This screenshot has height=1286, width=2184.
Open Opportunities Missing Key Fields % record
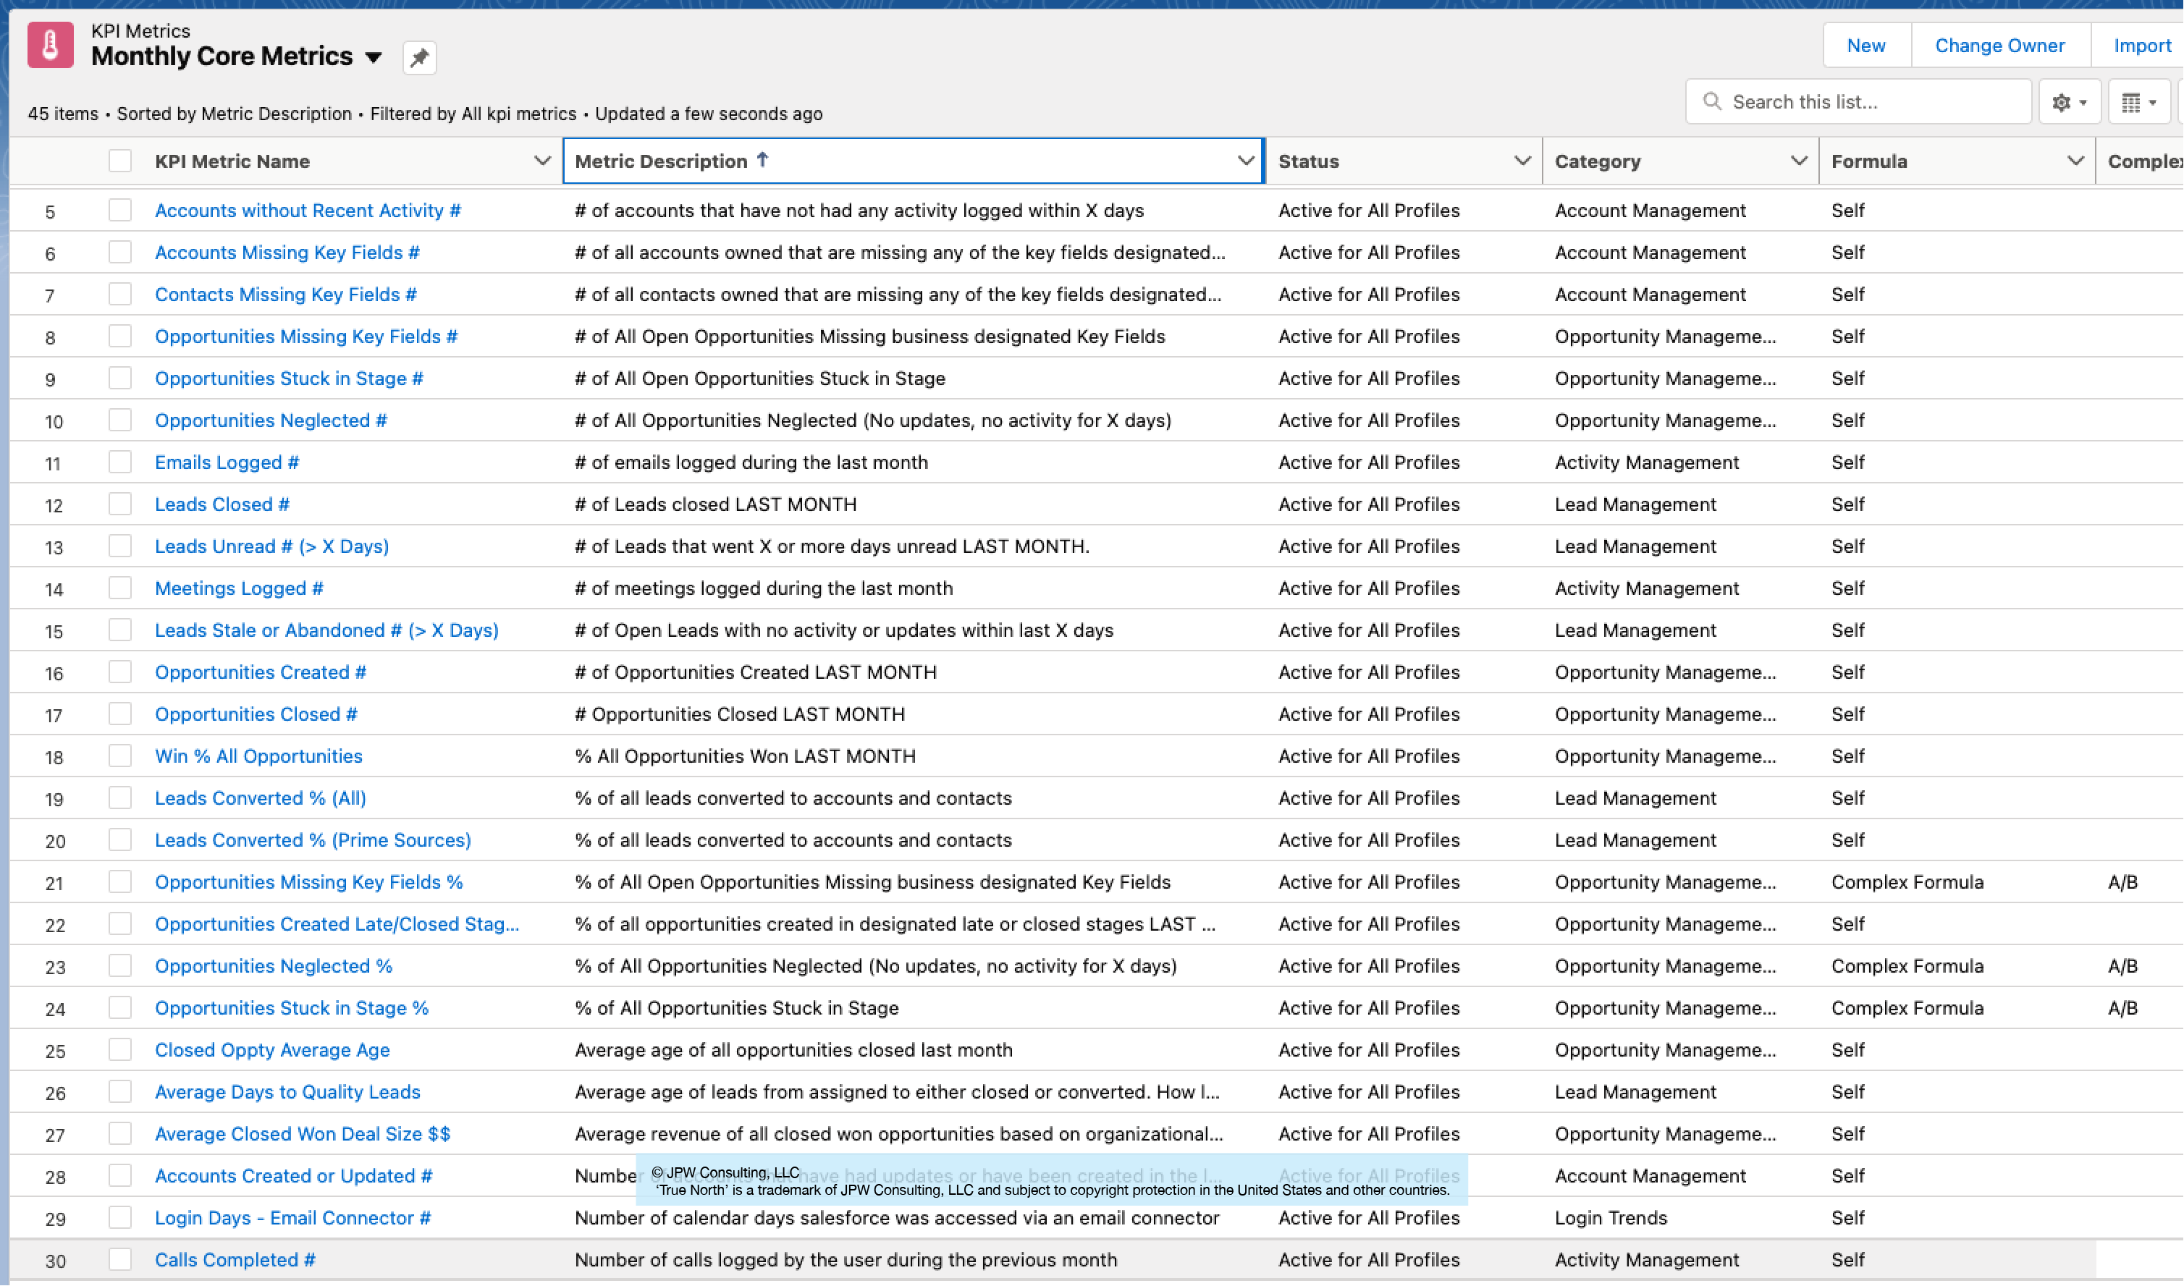[309, 882]
